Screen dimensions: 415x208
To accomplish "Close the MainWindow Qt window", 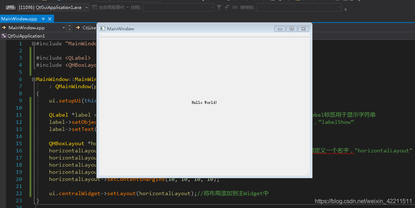I will [304, 29].
